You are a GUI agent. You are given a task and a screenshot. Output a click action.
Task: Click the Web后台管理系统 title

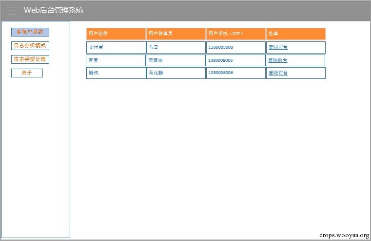point(54,10)
